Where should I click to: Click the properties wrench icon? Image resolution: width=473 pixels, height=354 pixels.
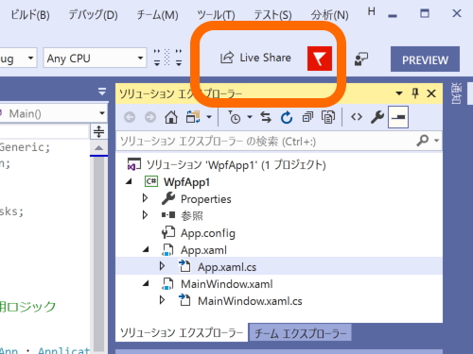(377, 117)
